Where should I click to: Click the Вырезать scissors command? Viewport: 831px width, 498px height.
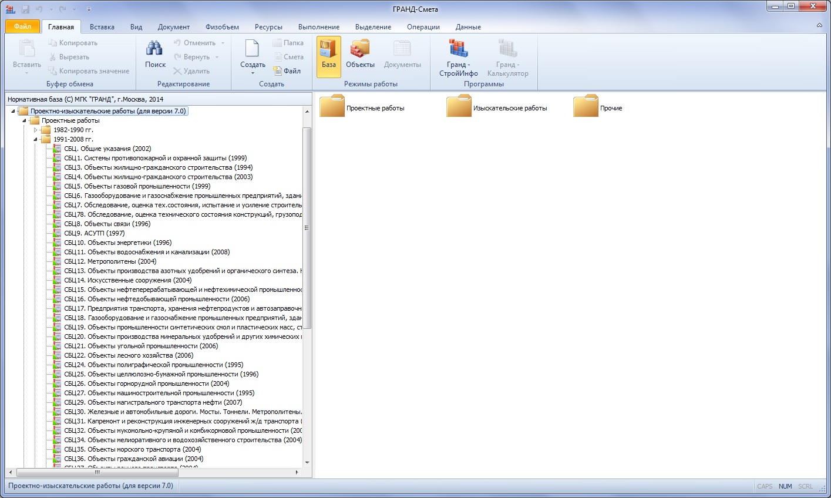coord(69,57)
